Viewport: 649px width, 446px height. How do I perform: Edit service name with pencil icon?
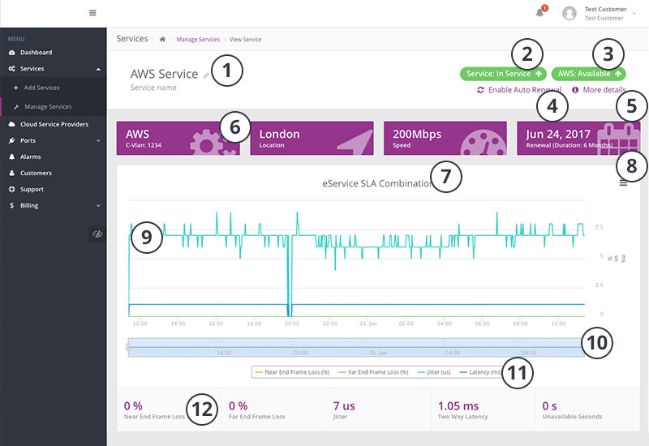pos(206,75)
